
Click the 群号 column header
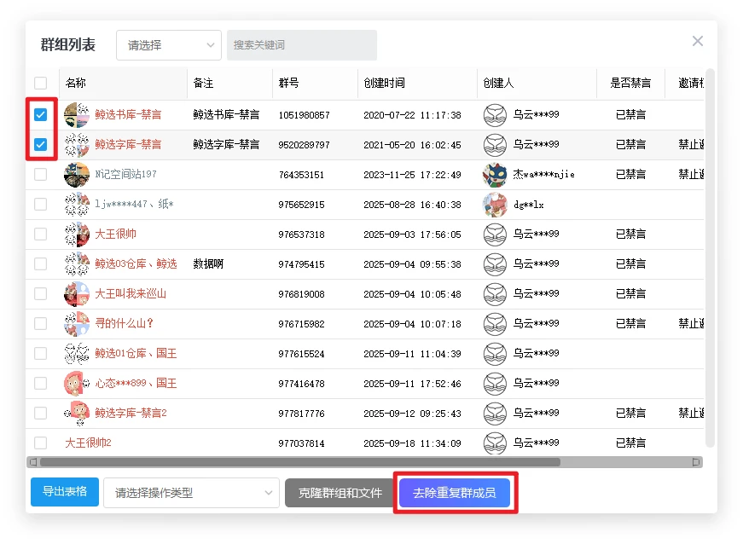click(288, 84)
